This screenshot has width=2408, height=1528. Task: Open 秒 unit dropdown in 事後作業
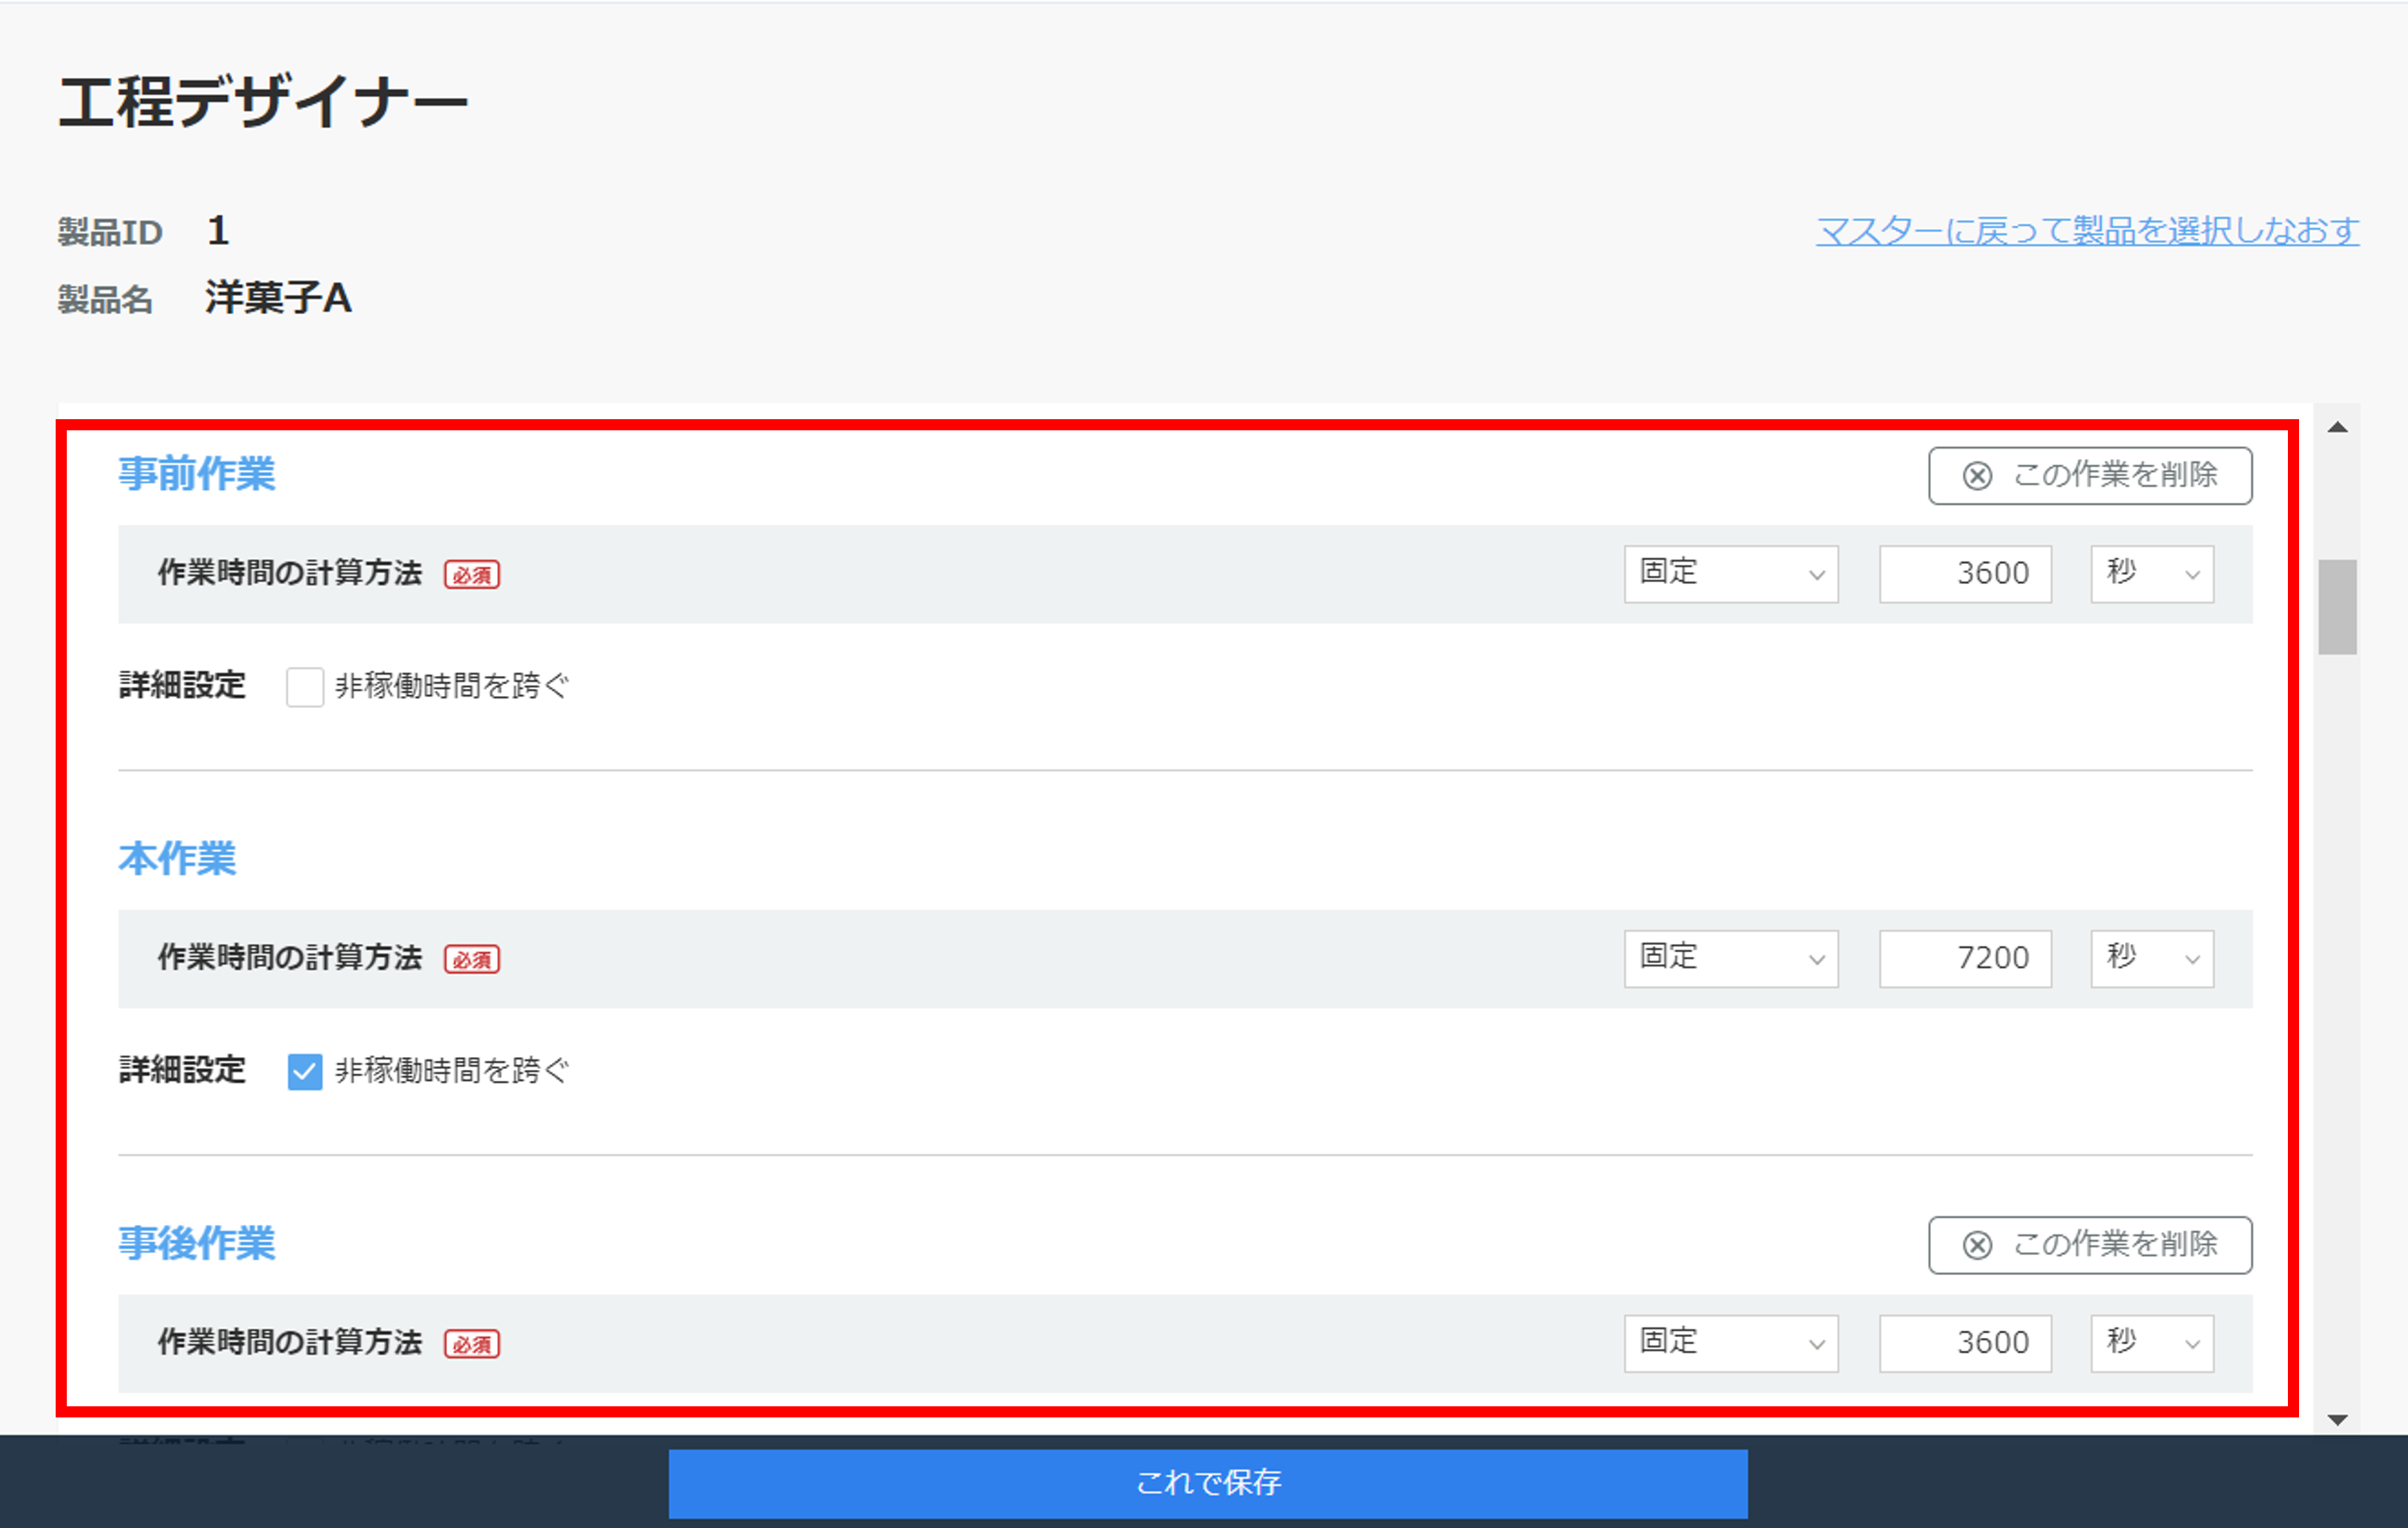tap(2152, 1343)
